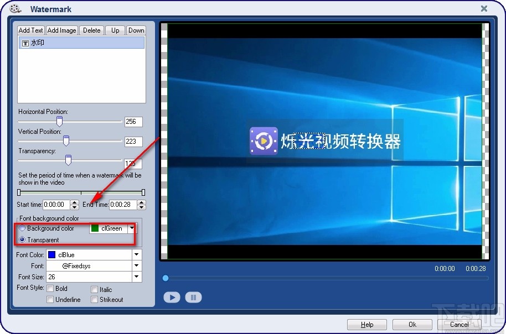Decrease Start time with the down arrow

(x=75, y=207)
